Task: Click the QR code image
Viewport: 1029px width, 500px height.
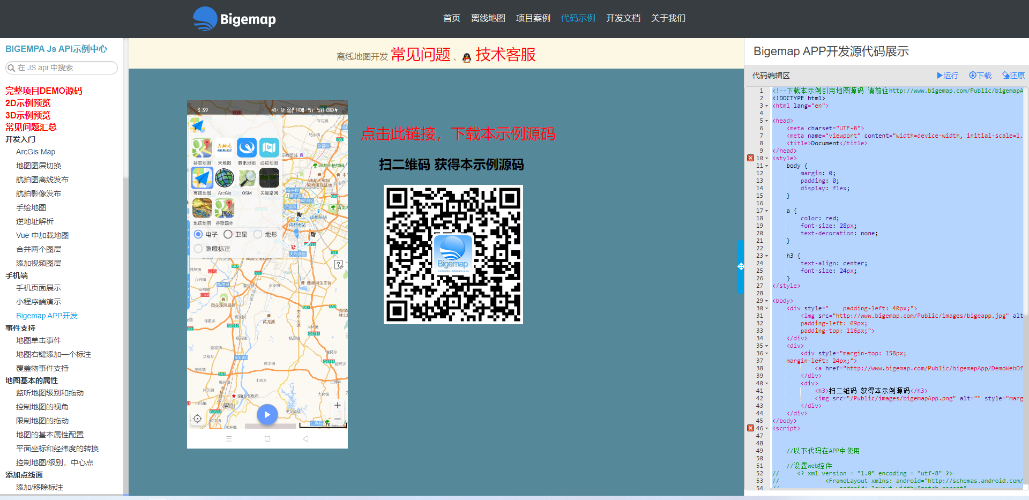Action: coord(453,255)
